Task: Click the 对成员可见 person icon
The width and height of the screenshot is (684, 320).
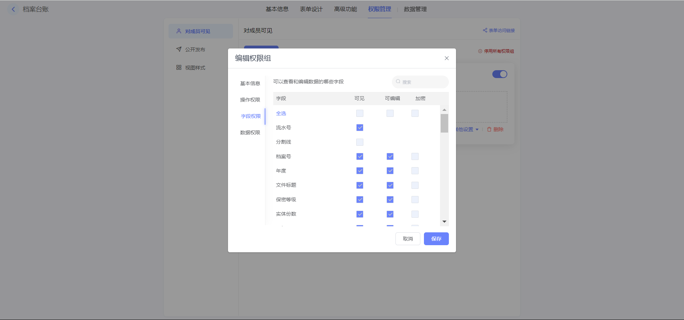Action: [179, 31]
